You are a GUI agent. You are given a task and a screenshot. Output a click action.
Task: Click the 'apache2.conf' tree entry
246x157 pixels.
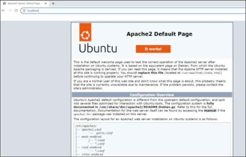(x=92, y=129)
